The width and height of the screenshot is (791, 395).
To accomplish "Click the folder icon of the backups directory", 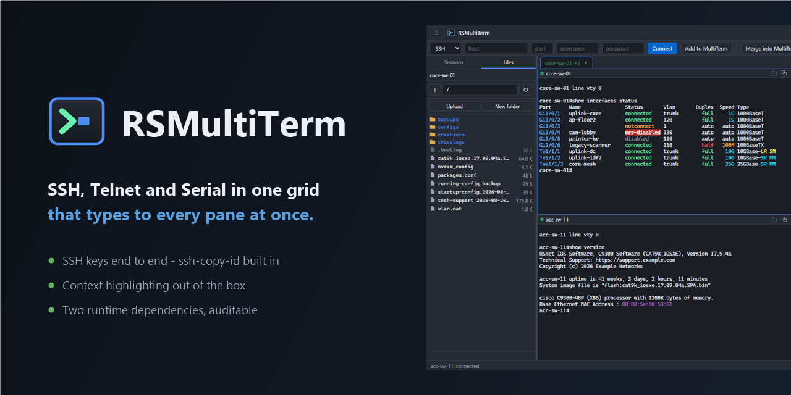I will click(433, 119).
